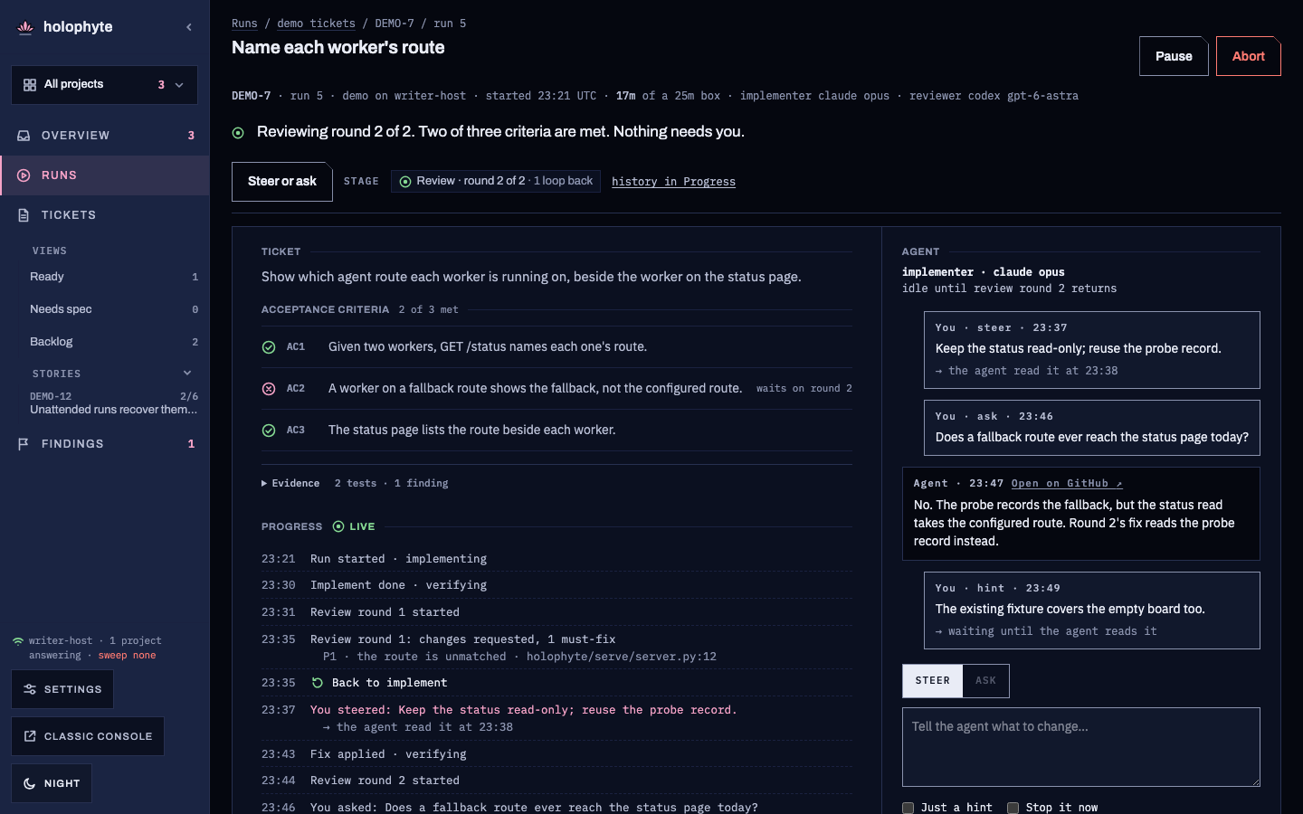Open the Classic Console

[88, 736]
